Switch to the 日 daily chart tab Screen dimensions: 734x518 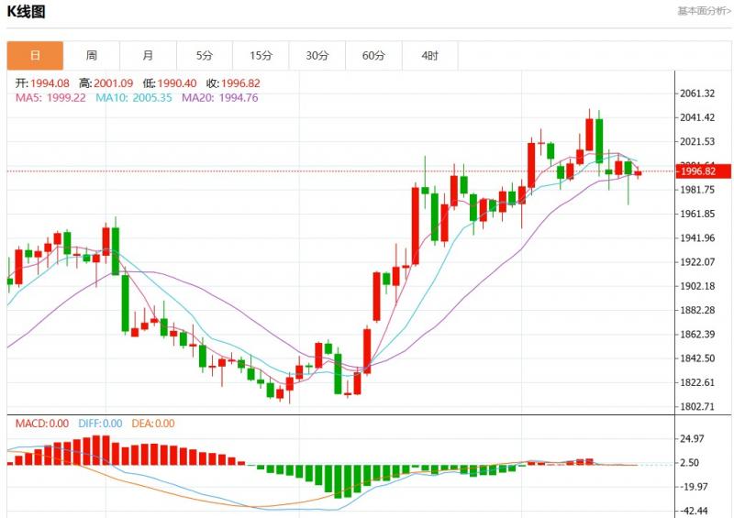[x=35, y=56]
